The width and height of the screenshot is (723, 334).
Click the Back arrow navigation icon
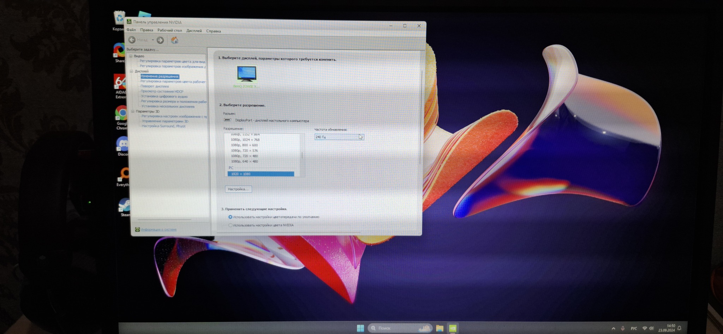[x=132, y=40]
